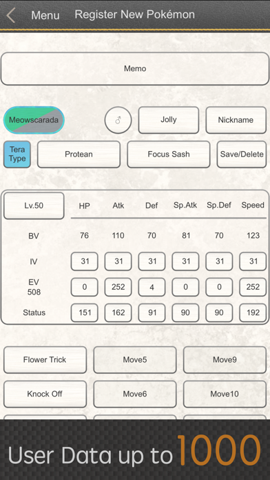Viewport: 270px width, 480px height.
Task: Tap the Sp.Atk Status value 90
Action: click(185, 313)
